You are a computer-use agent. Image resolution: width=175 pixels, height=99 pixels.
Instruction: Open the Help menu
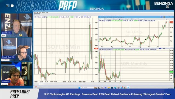coord(47,13)
